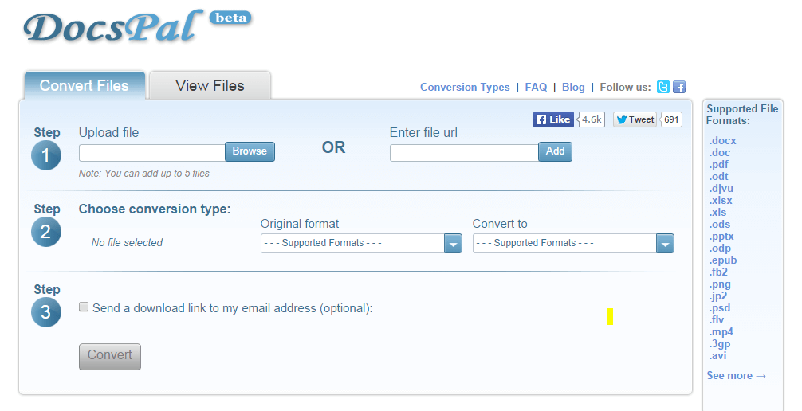Click the Step 1 number badge
Screen dimensions: 802x411
coord(46,155)
